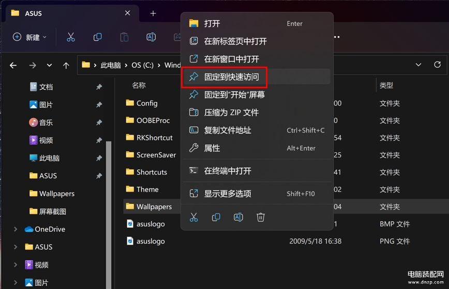Open the three-dots more options toolbar button
The height and width of the screenshot is (289, 449).
click(337, 37)
